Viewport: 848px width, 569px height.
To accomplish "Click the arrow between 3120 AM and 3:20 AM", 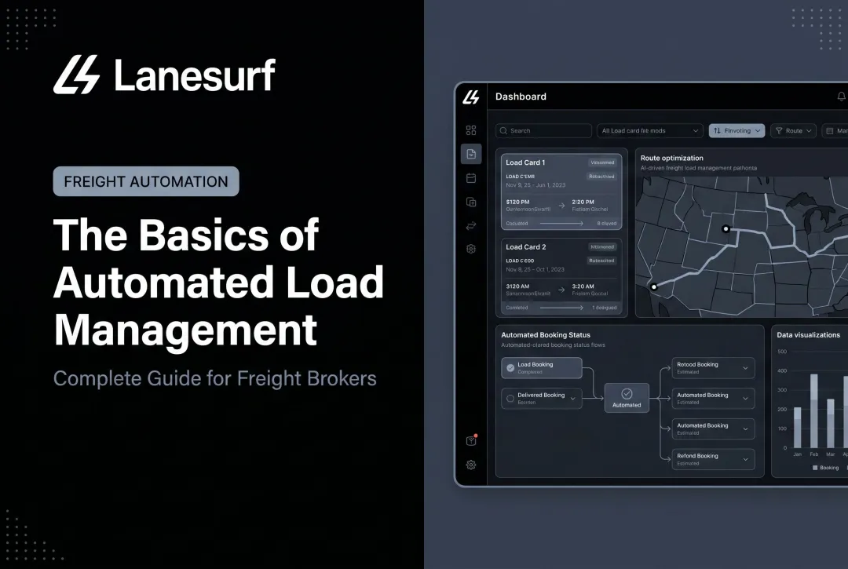I will coord(561,290).
